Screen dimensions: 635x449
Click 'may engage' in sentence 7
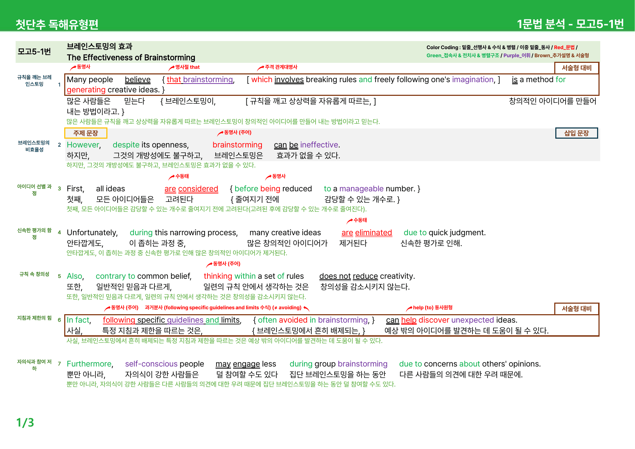click(x=238, y=364)
